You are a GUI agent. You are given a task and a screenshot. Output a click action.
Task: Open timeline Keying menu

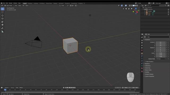click(13, 88)
